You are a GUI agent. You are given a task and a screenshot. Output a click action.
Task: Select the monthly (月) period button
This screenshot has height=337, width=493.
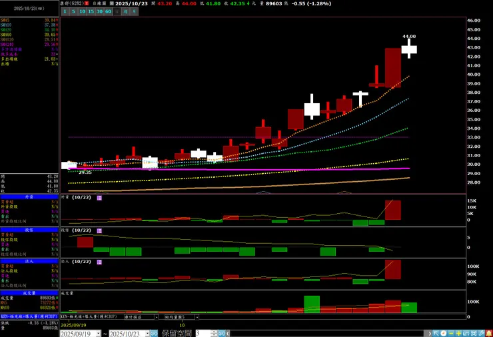(x=135, y=11)
